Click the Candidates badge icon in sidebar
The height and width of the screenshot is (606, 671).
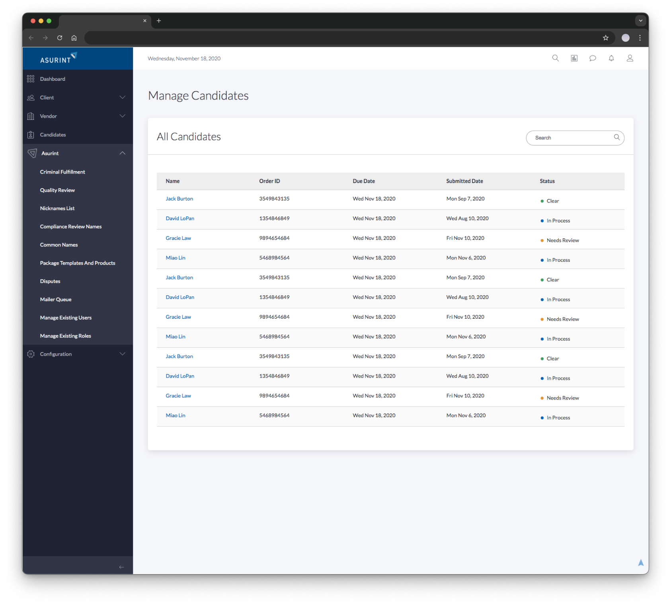(31, 135)
